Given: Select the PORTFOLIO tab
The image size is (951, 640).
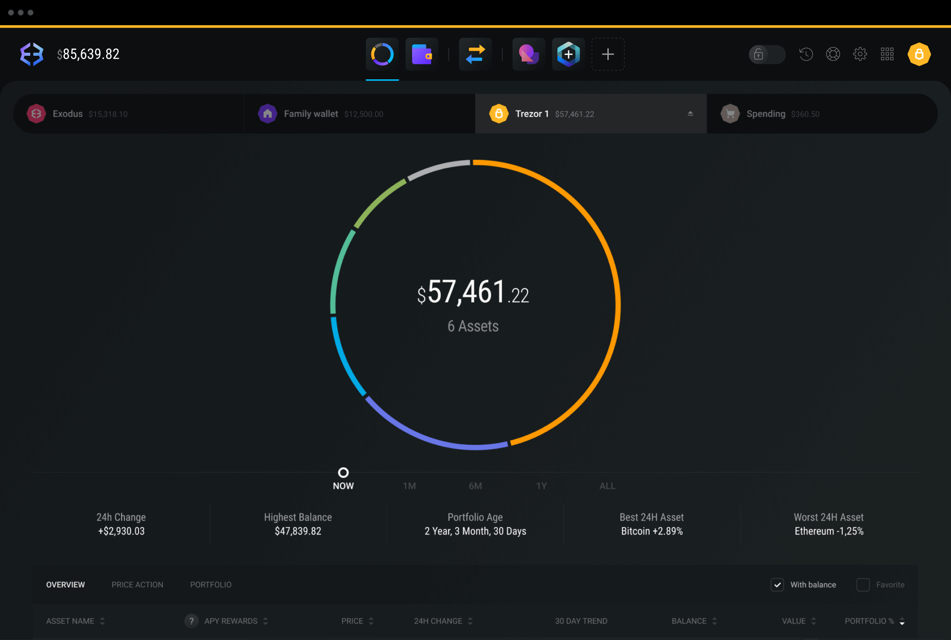Looking at the screenshot, I should click(211, 585).
